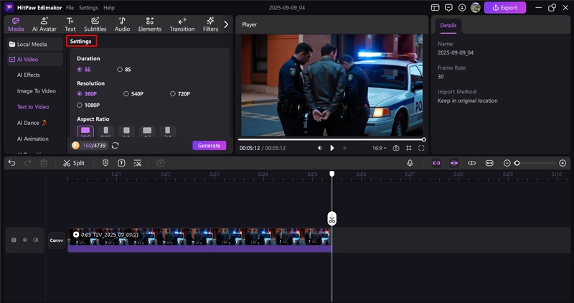This screenshot has height=303, width=574.
Task: Toggle track visibility eye icon
Action: [x=25, y=240]
